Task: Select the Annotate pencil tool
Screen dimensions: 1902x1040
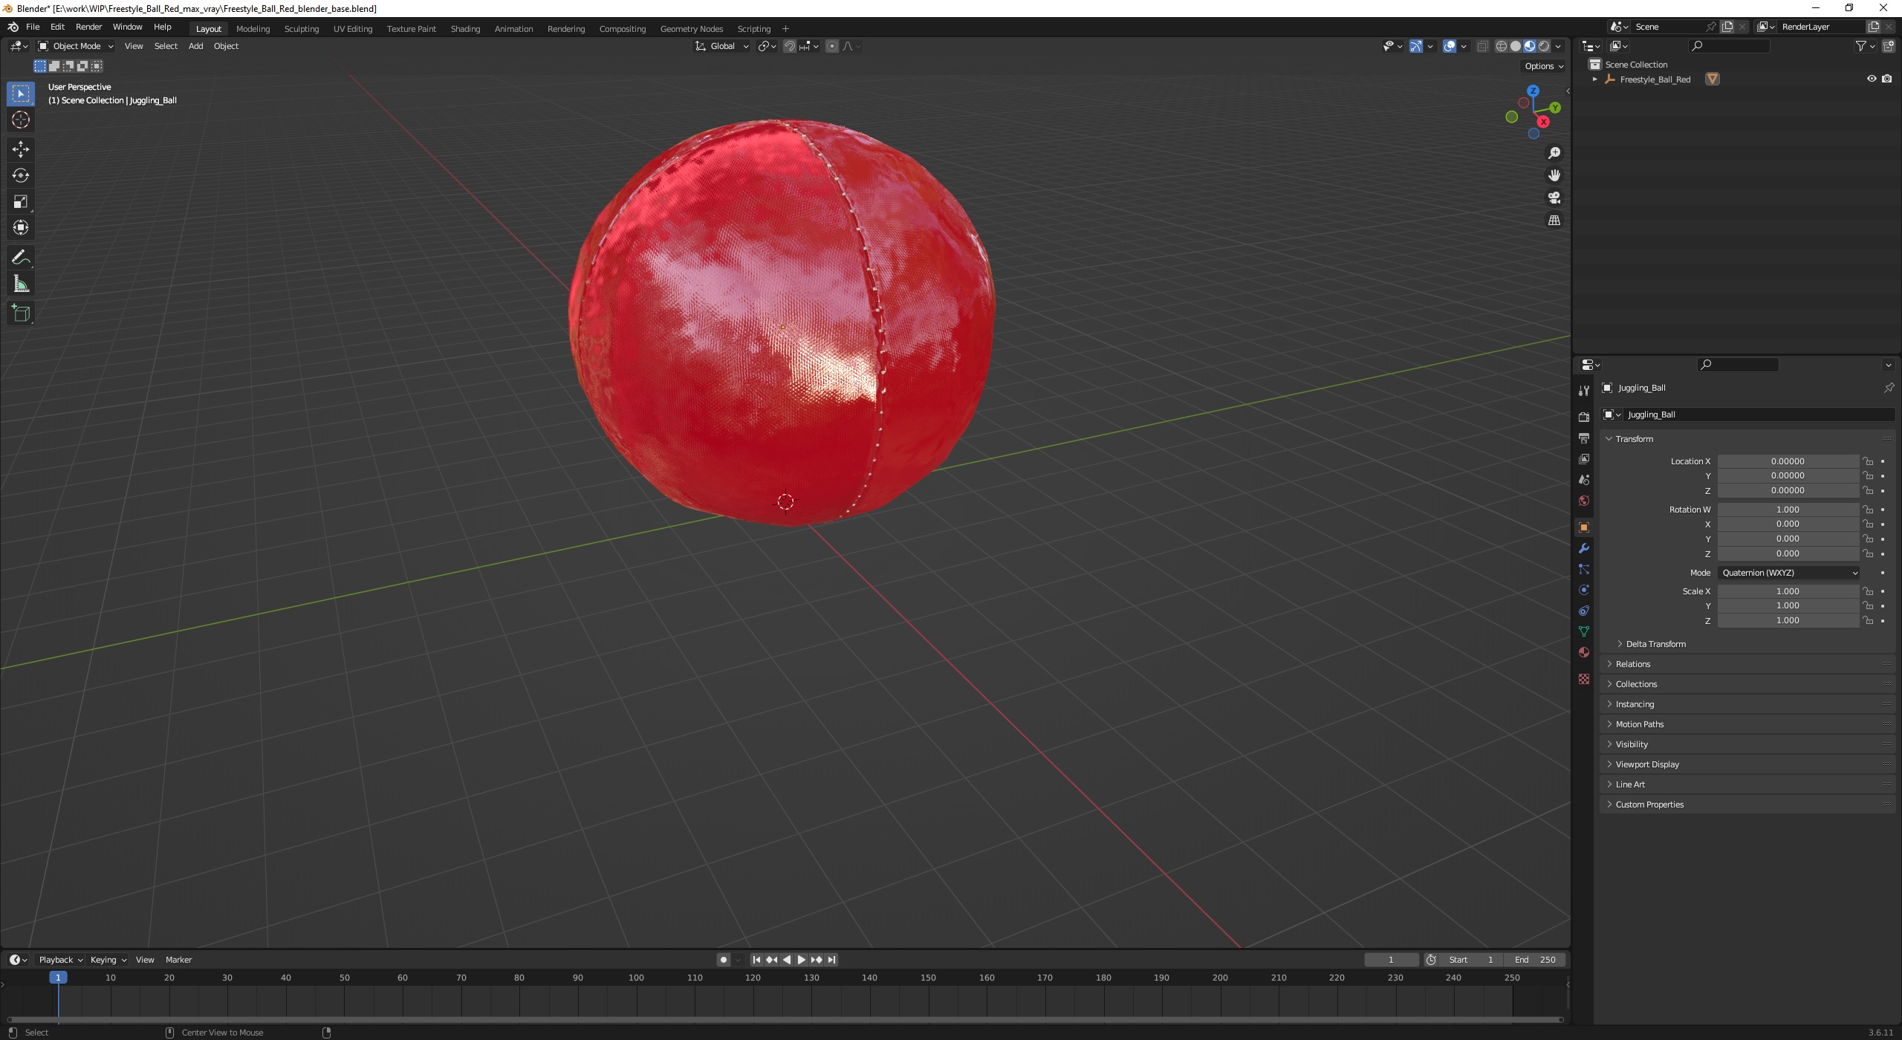Action: (x=21, y=258)
